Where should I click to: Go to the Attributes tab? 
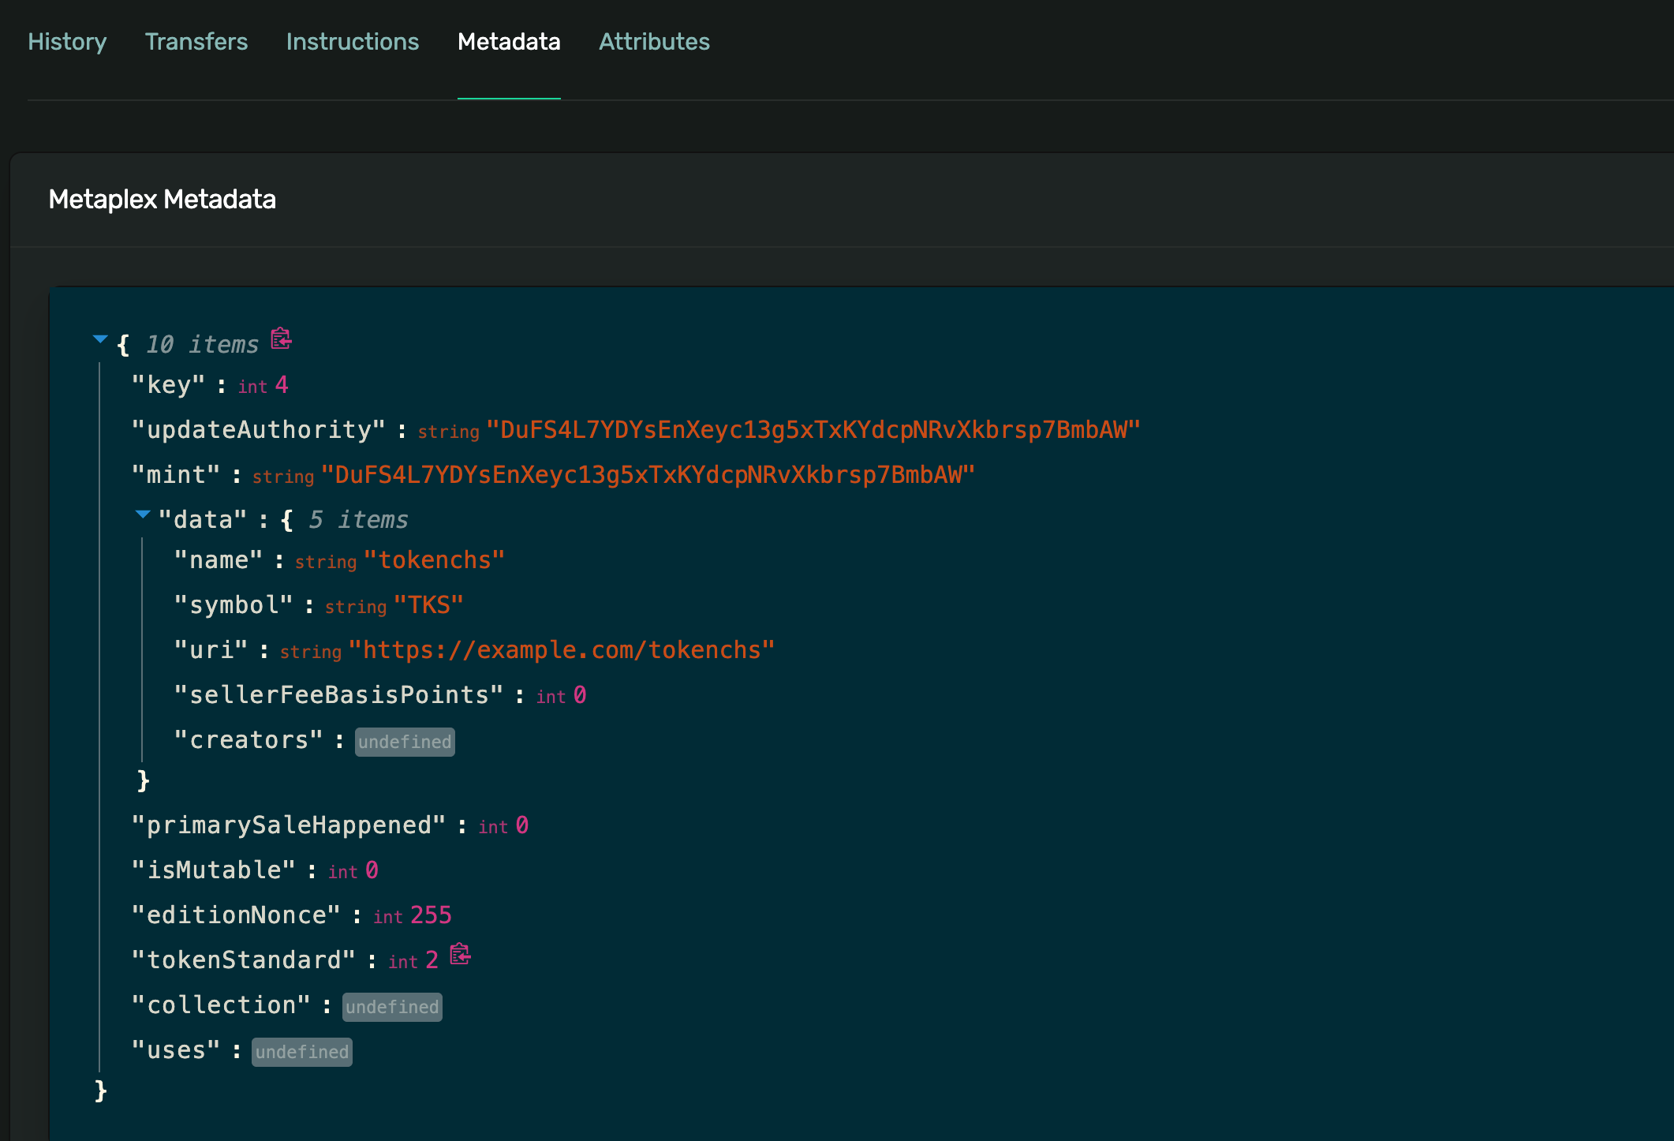click(654, 42)
